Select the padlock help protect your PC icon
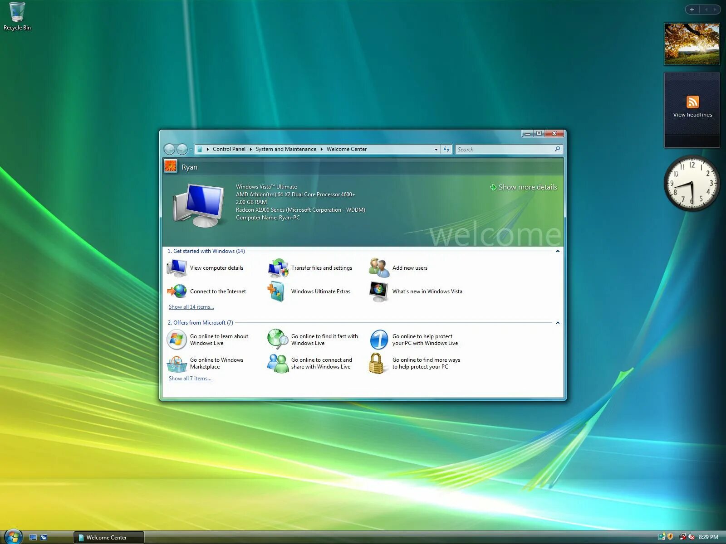This screenshot has width=726, height=544. point(376,364)
